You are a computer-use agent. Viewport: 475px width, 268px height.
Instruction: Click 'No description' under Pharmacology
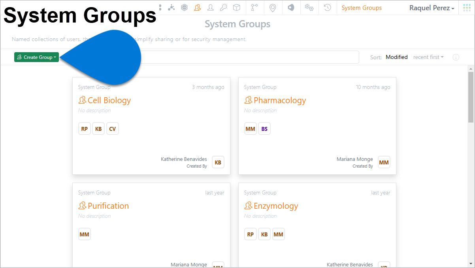pos(260,111)
